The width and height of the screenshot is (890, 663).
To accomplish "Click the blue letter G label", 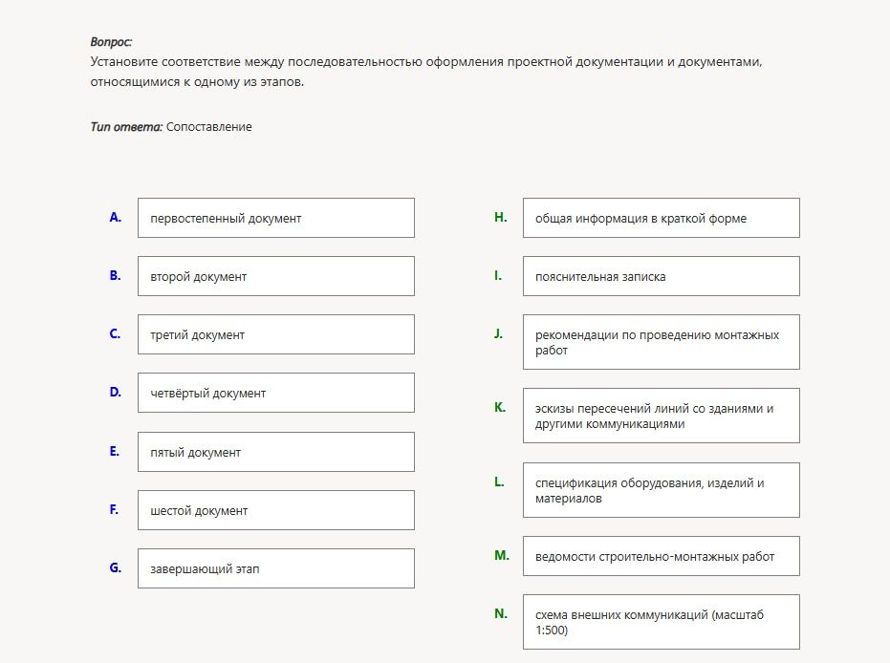I will (x=116, y=567).
